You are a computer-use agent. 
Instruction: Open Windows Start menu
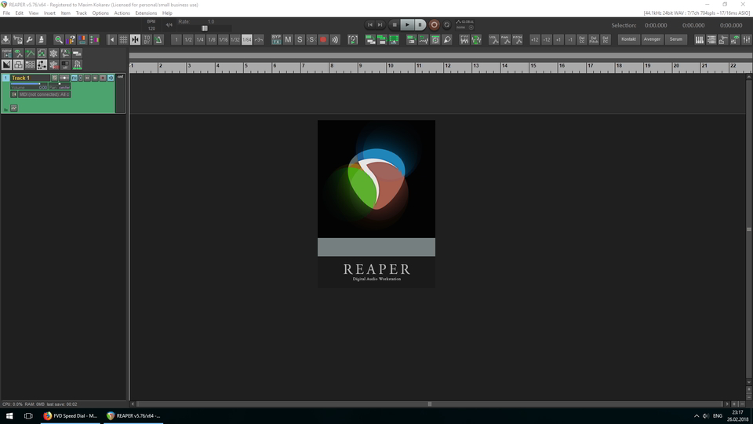click(x=9, y=416)
